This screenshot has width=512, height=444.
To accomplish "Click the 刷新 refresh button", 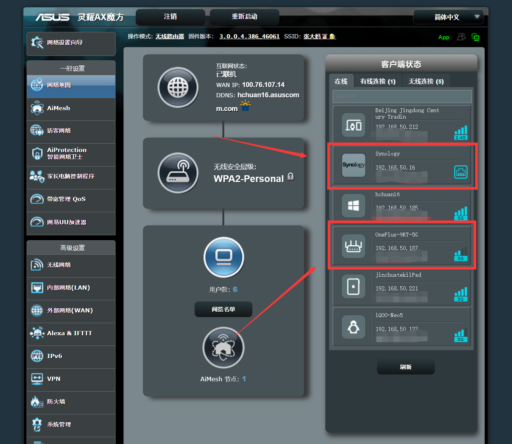I will (x=406, y=367).
